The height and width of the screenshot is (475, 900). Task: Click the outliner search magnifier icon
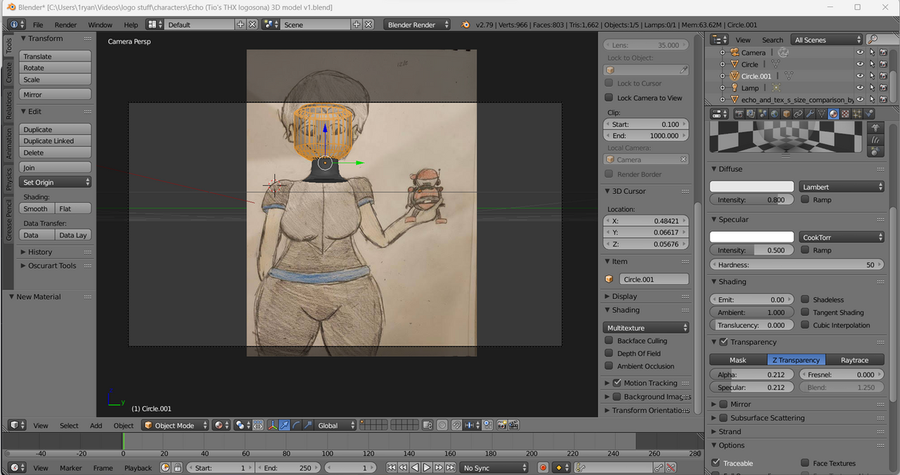[873, 40]
